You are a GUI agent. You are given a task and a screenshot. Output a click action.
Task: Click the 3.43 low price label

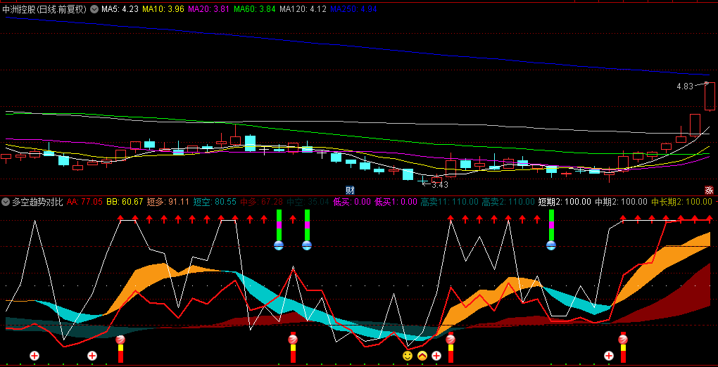[x=439, y=185]
